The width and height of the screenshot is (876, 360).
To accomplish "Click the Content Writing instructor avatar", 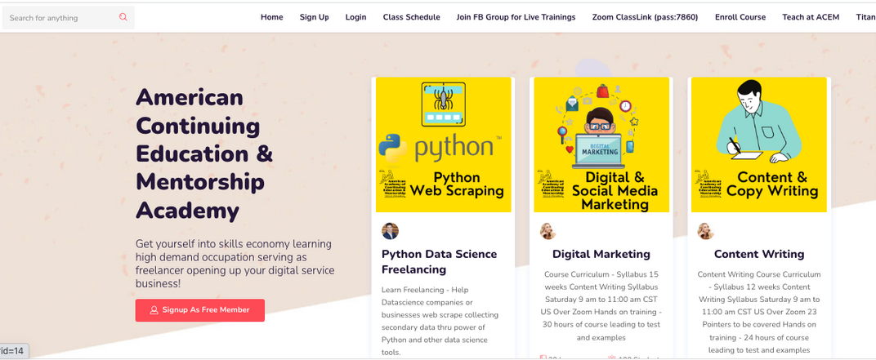I will (x=705, y=231).
